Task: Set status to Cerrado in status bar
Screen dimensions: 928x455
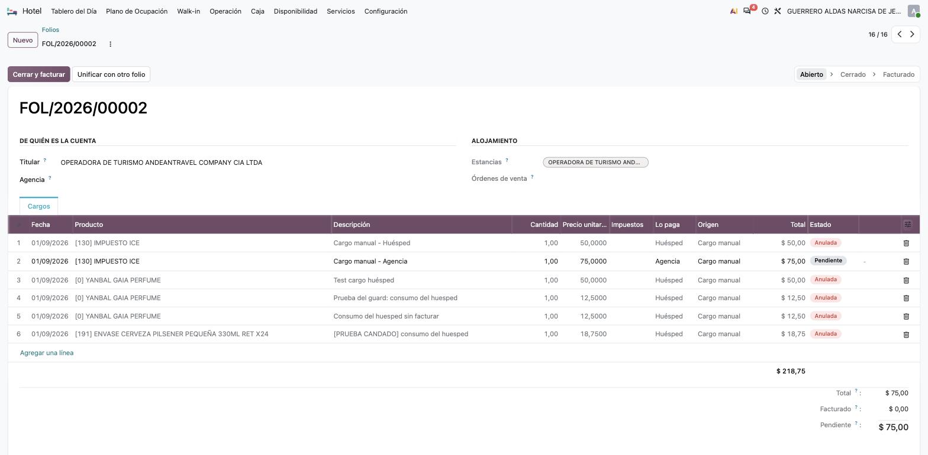Action: [853, 74]
